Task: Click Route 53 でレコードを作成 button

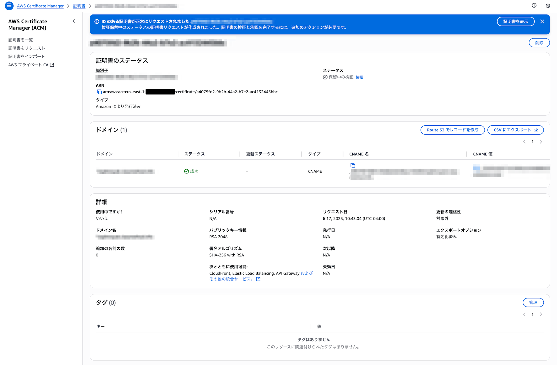Action: (453, 130)
